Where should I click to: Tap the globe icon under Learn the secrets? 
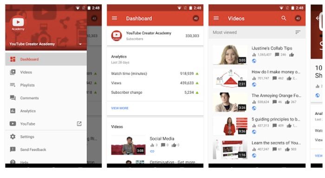(x=254, y=155)
